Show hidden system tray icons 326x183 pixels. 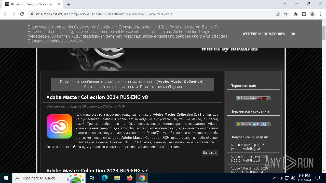pyautogui.click(x=275, y=178)
